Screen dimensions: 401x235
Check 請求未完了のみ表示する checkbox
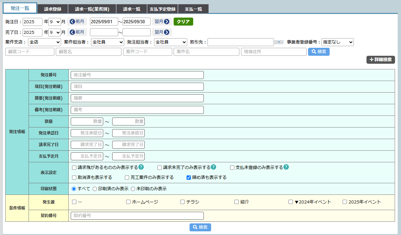(x=160, y=168)
